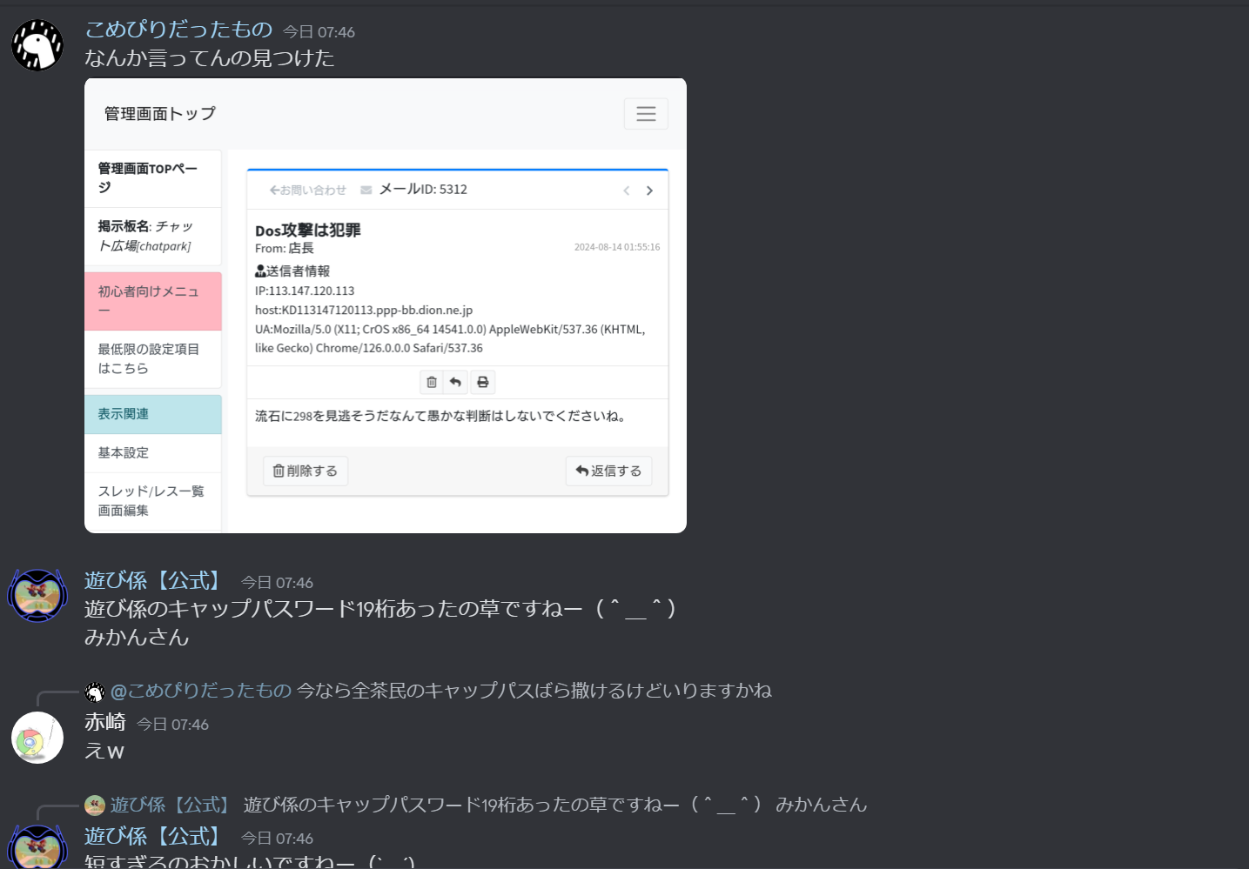Viewport: 1249px width, 869px height.
Task: Click the 削除する button
Action: point(306,471)
